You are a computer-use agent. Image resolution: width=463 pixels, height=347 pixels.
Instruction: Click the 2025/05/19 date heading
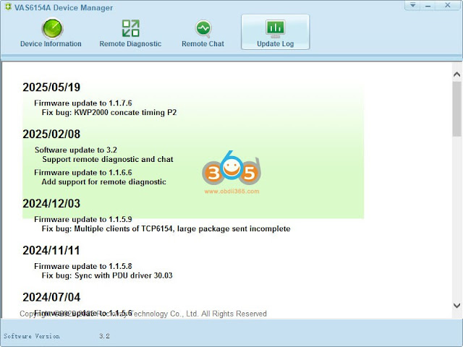[51, 87]
